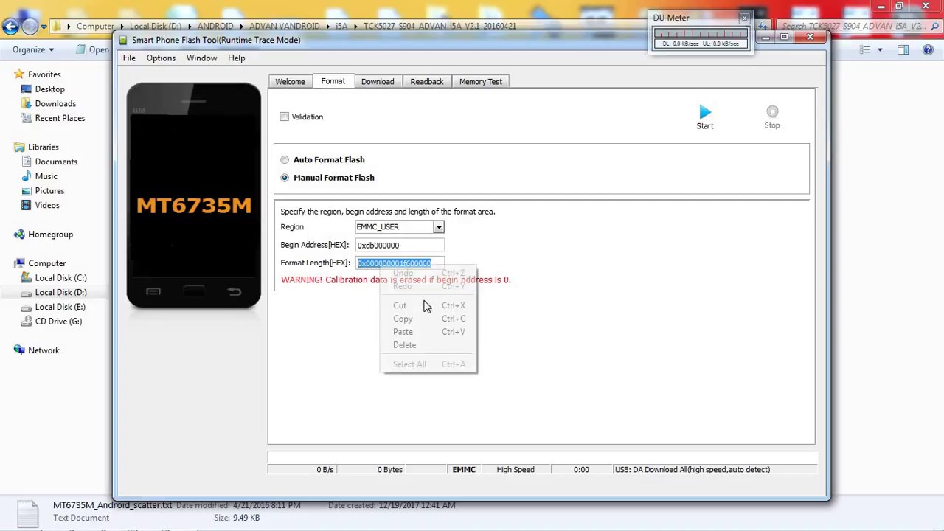Open the Documents library
This screenshot has height=531, width=944.
(x=56, y=162)
